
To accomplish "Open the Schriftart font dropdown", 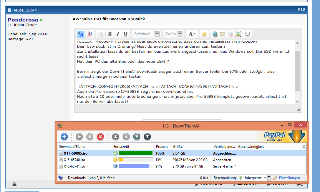I will tap(147, 34).
